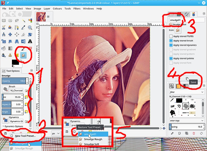This screenshot has width=207, height=151.
Task: Click the Lenna image thumbnail tab
Action: tap(41, 17)
